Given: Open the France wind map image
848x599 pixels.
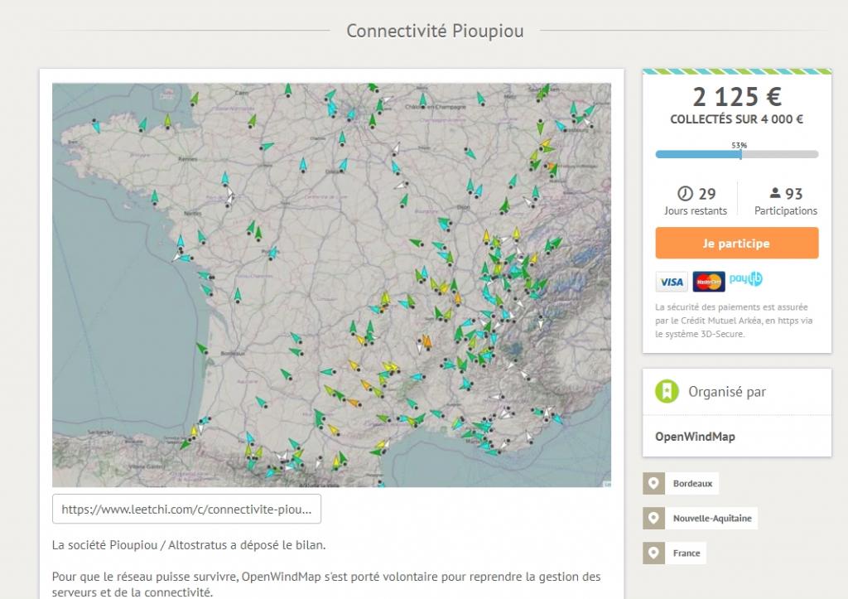Looking at the screenshot, I should point(331,285).
